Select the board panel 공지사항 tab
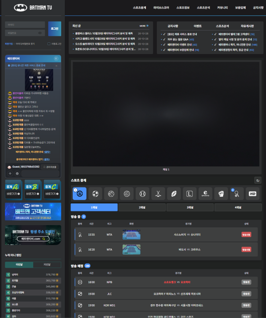 (x=172, y=26)
